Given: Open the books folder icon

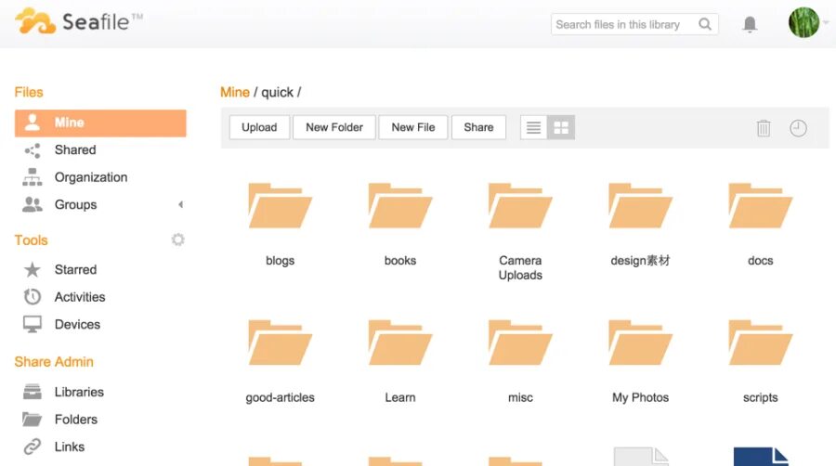Looking at the screenshot, I should pos(399,205).
